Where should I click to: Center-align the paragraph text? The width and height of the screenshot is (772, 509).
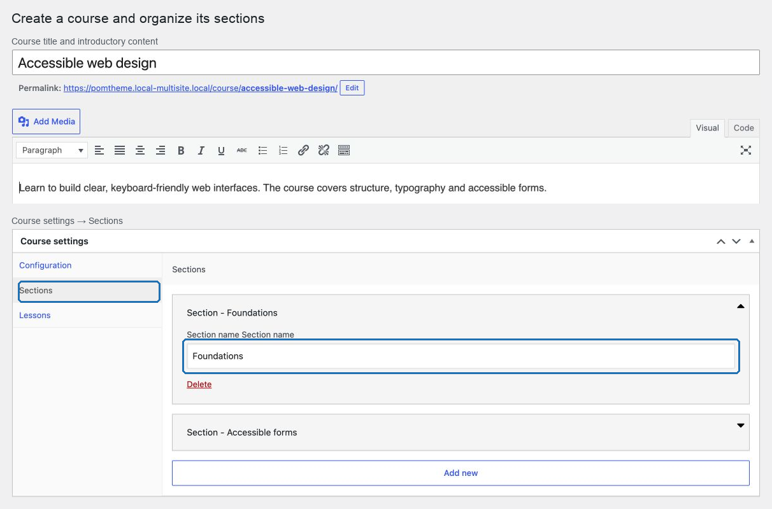point(140,150)
